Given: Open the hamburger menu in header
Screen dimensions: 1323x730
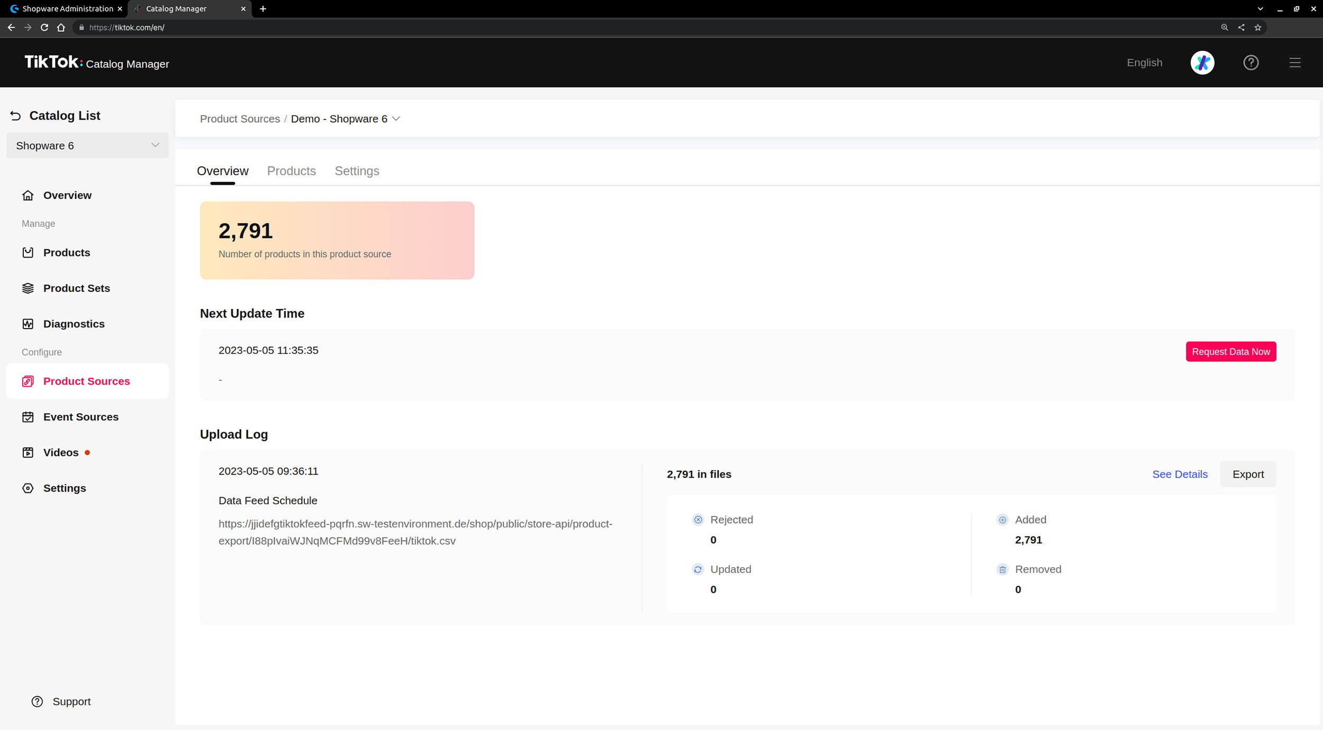Looking at the screenshot, I should [1295, 62].
